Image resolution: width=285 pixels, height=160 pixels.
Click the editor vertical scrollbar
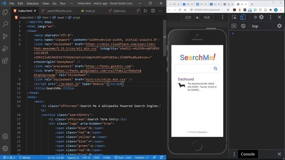click(164, 38)
